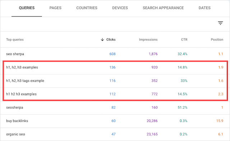Click the position value 1 for seosherpa
The width and height of the screenshot is (230, 141).
222,108
